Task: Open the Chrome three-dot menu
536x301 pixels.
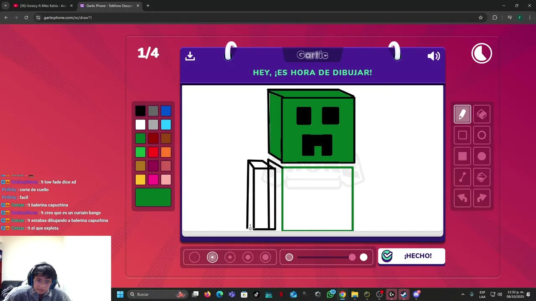Action: coord(530,18)
